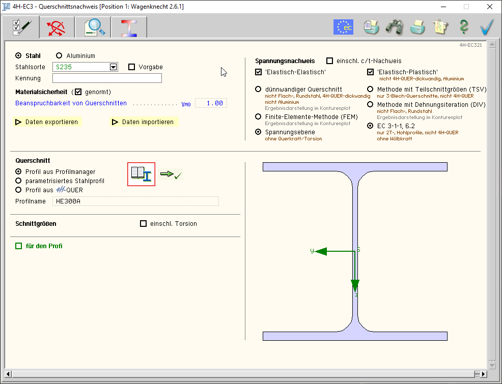
Task: Open the profile manager book icon
Action: coord(141,174)
